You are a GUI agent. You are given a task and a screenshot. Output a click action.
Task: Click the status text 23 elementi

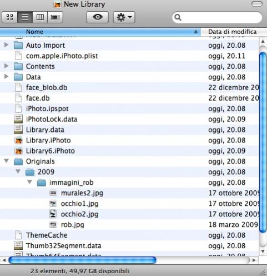[x=48, y=271]
